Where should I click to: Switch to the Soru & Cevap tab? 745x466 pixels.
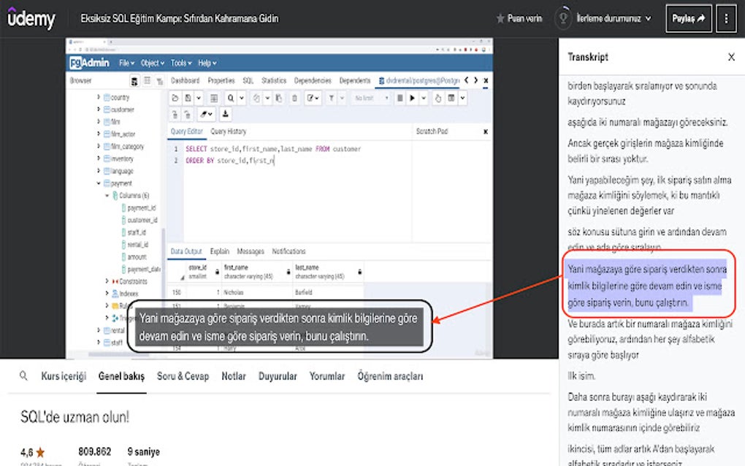pyautogui.click(x=183, y=376)
